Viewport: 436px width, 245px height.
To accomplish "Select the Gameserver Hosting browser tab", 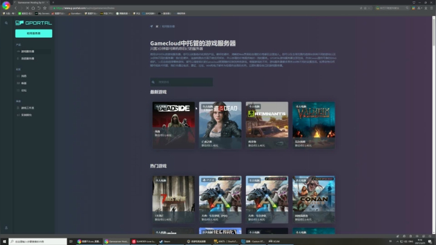I will 31,2.
